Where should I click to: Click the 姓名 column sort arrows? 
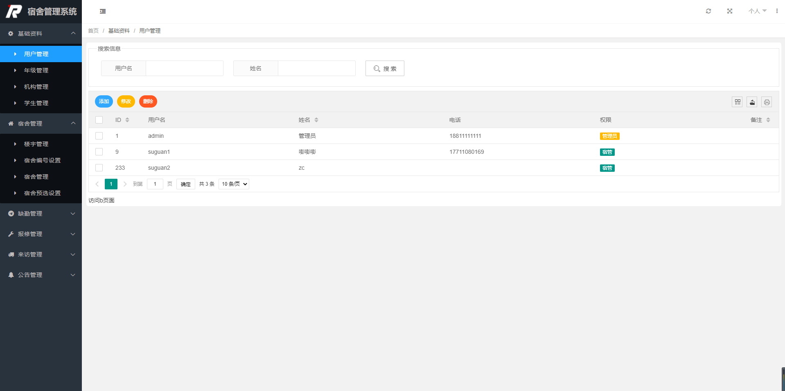(316, 120)
